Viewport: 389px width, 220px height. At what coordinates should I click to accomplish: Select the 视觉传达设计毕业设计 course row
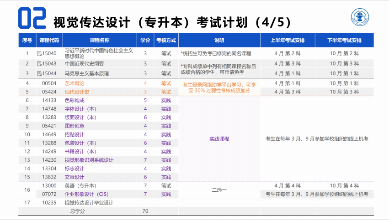click(x=89, y=203)
